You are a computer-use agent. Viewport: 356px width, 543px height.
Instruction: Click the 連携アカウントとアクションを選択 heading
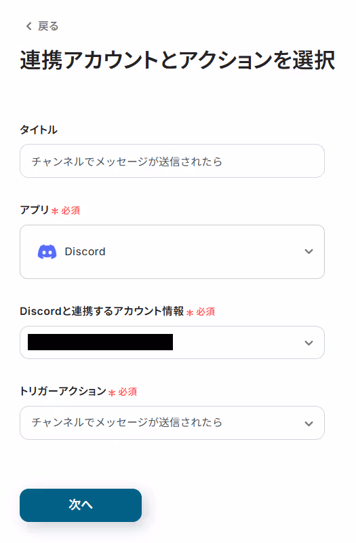click(x=178, y=60)
